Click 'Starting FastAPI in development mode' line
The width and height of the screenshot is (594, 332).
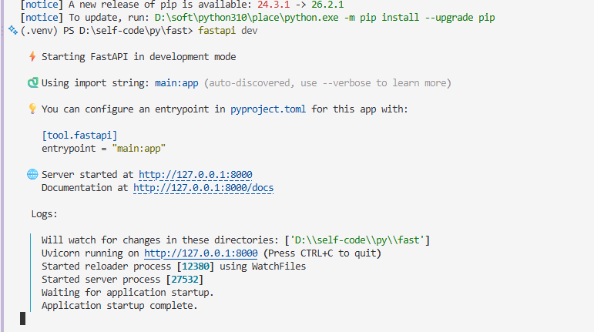pyautogui.click(x=139, y=57)
